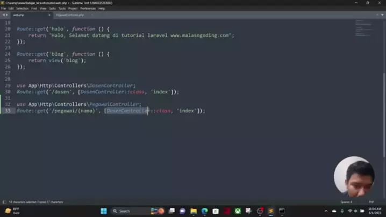The height and width of the screenshot is (217, 386).
Task: Open the weather widget on taskbar
Action: (x=11, y=211)
